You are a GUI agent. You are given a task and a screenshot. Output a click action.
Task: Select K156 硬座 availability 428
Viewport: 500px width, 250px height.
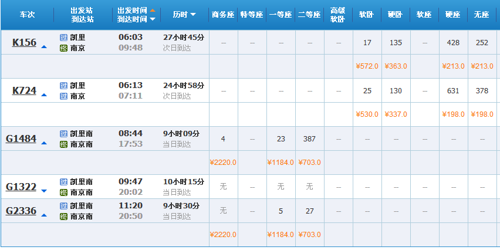453,43
